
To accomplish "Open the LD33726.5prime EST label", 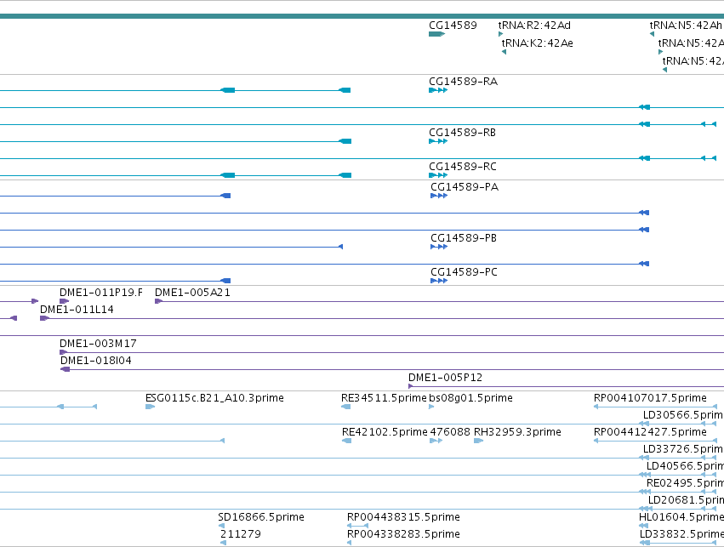I will click(x=683, y=449).
